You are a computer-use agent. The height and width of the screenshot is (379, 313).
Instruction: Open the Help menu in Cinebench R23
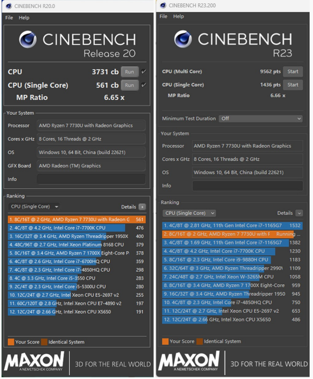tap(178, 16)
